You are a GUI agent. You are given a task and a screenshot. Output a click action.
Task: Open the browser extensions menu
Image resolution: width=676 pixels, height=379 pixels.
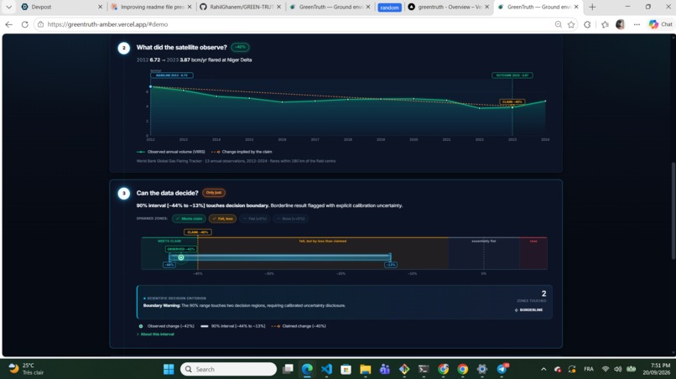pyautogui.click(x=587, y=24)
